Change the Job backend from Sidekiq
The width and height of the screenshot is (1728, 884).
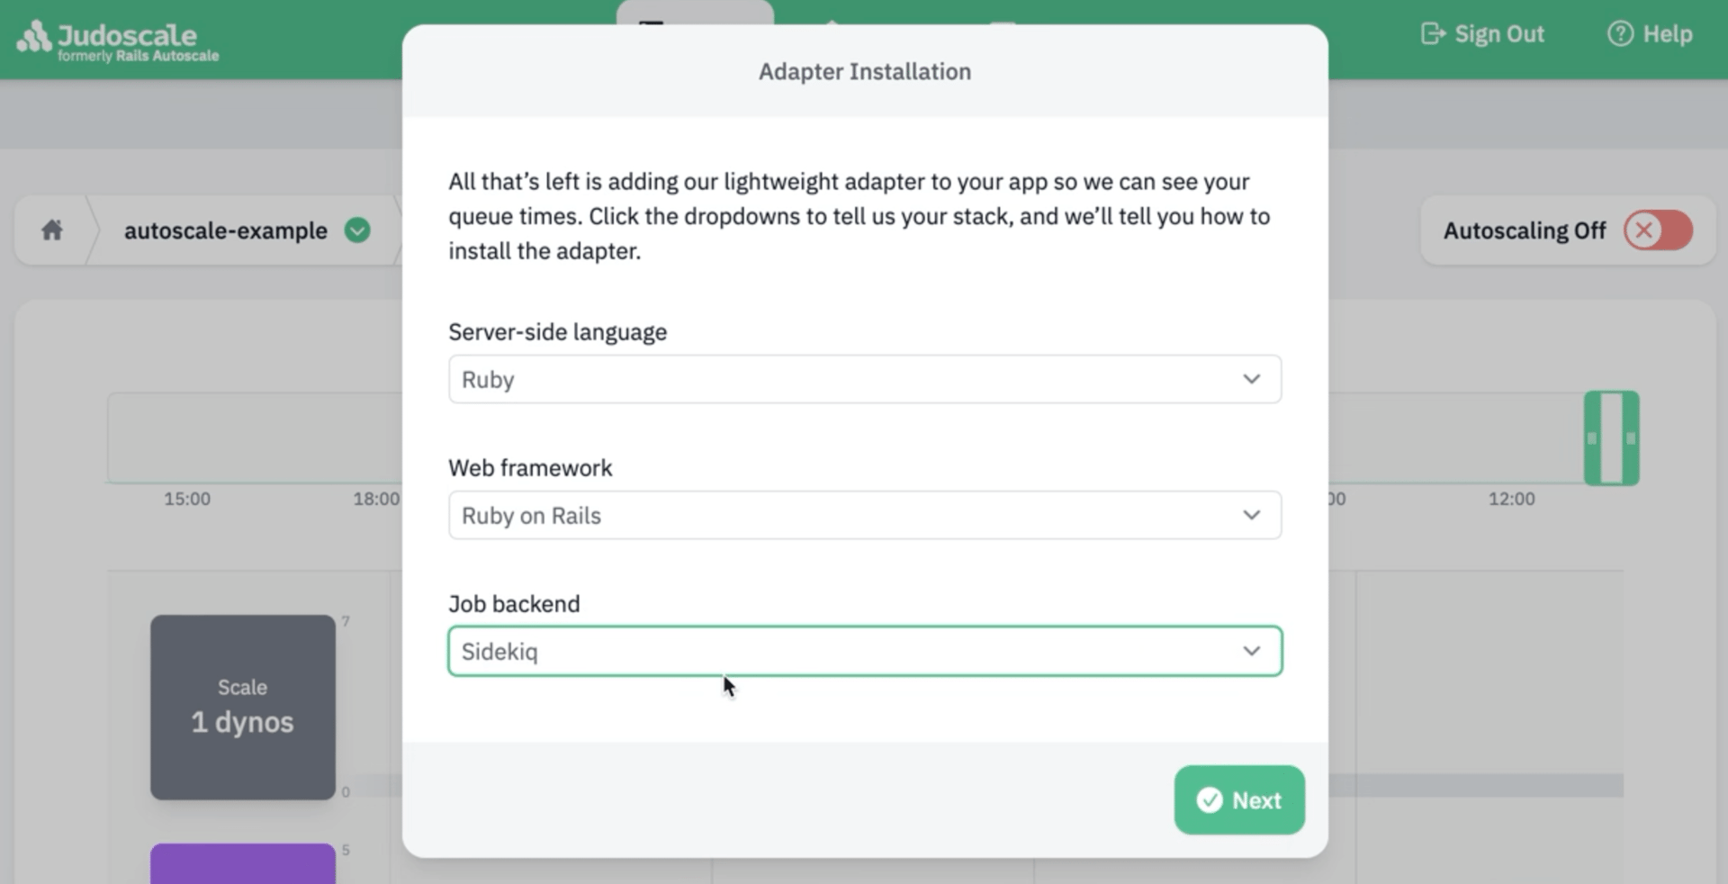[x=864, y=651]
